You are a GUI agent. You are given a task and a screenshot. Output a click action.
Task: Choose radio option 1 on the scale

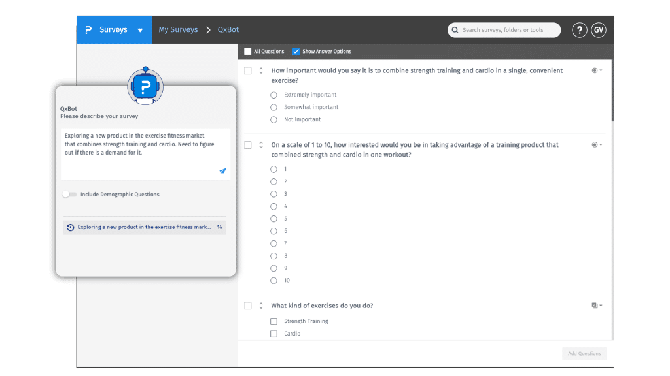pyautogui.click(x=274, y=169)
